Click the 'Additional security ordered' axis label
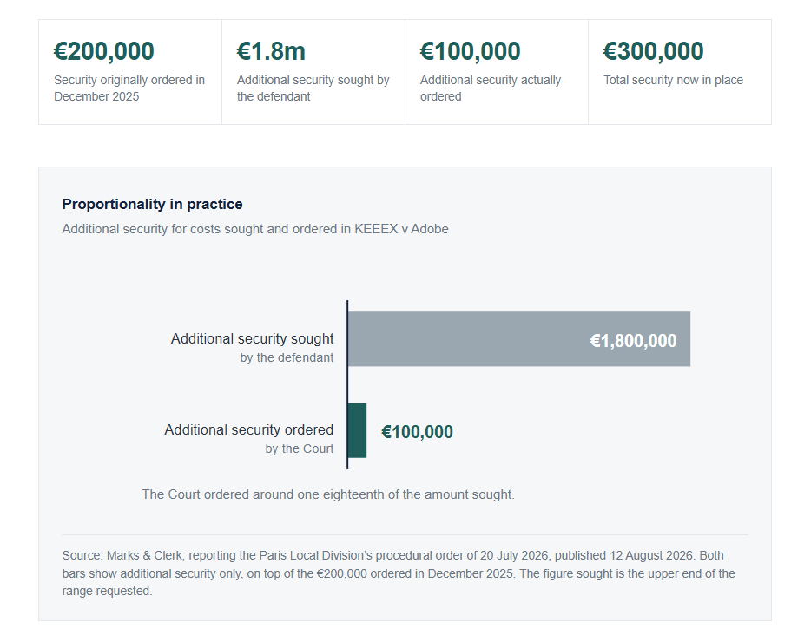 pos(249,430)
